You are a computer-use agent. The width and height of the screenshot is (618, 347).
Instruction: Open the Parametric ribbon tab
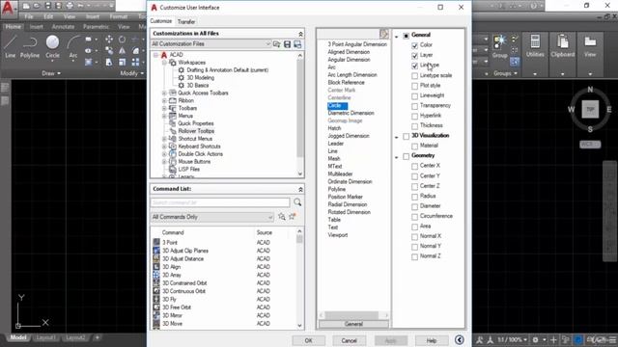(96, 27)
